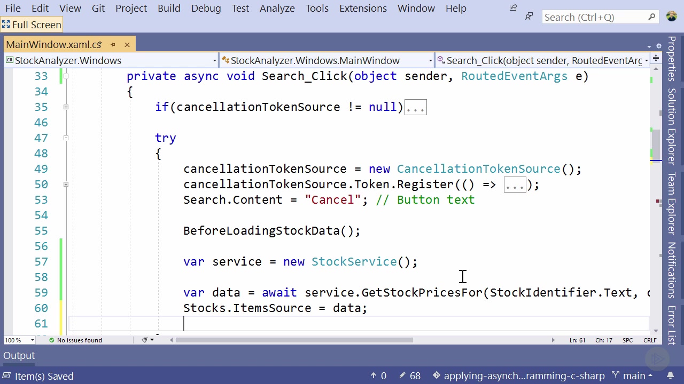This screenshot has height=384, width=684.
Task: Click the user account avatar picture
Action: point(672,16)
